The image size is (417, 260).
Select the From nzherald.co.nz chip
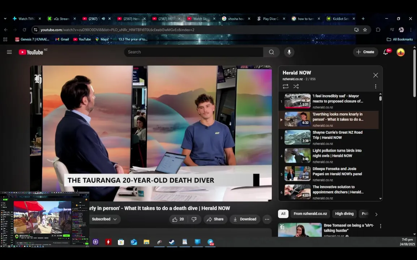(x=310, y=214)
